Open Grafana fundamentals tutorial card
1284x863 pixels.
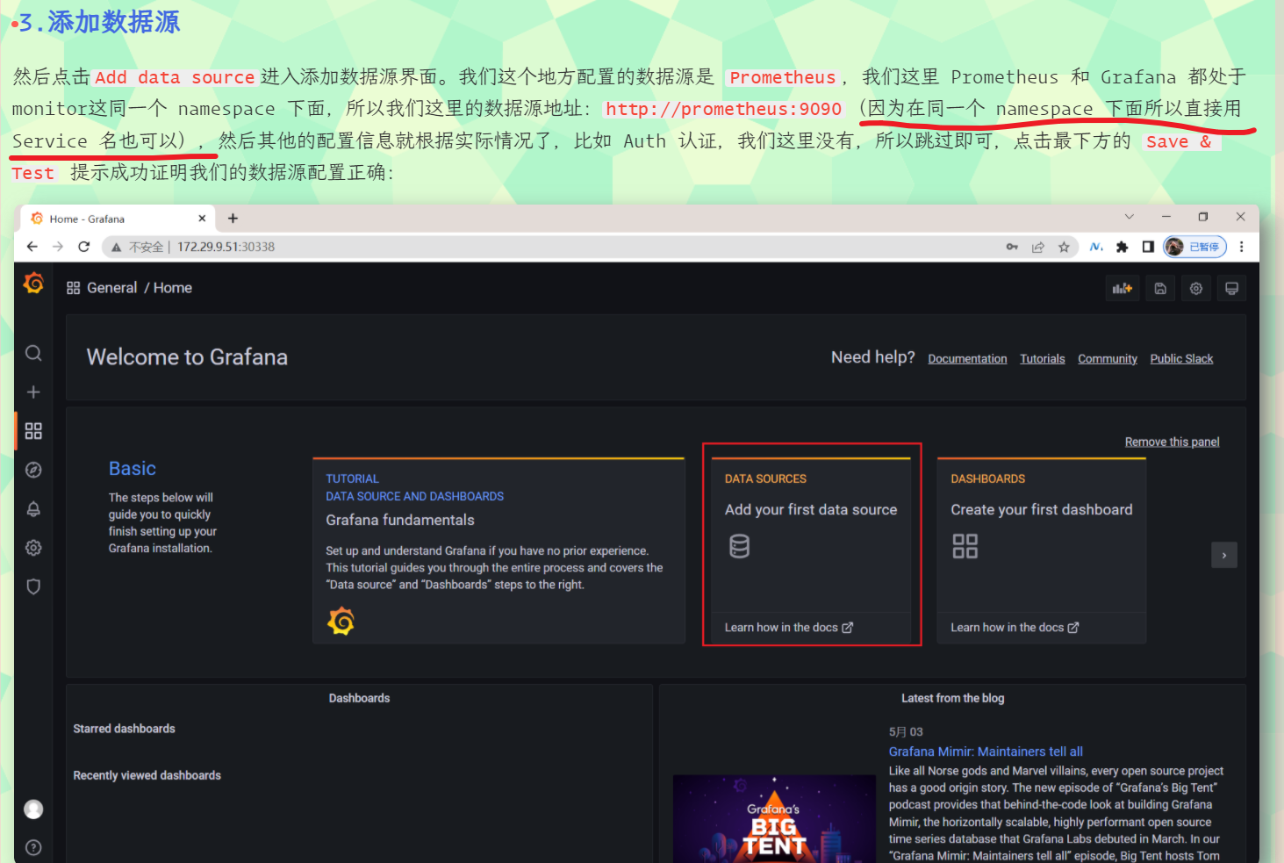pos(499,551)
